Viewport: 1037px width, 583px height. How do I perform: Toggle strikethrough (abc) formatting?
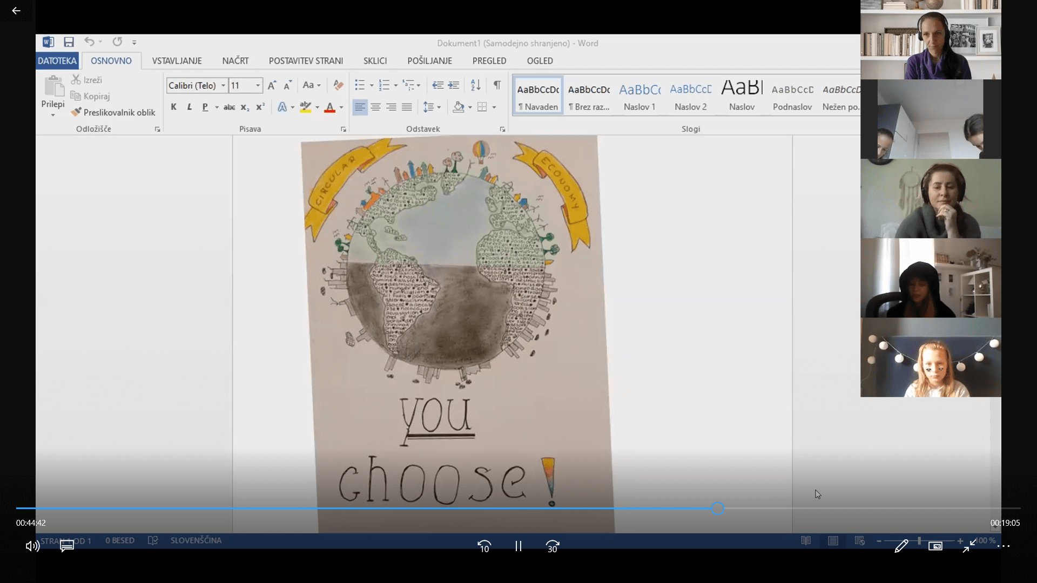coord(229,107)
